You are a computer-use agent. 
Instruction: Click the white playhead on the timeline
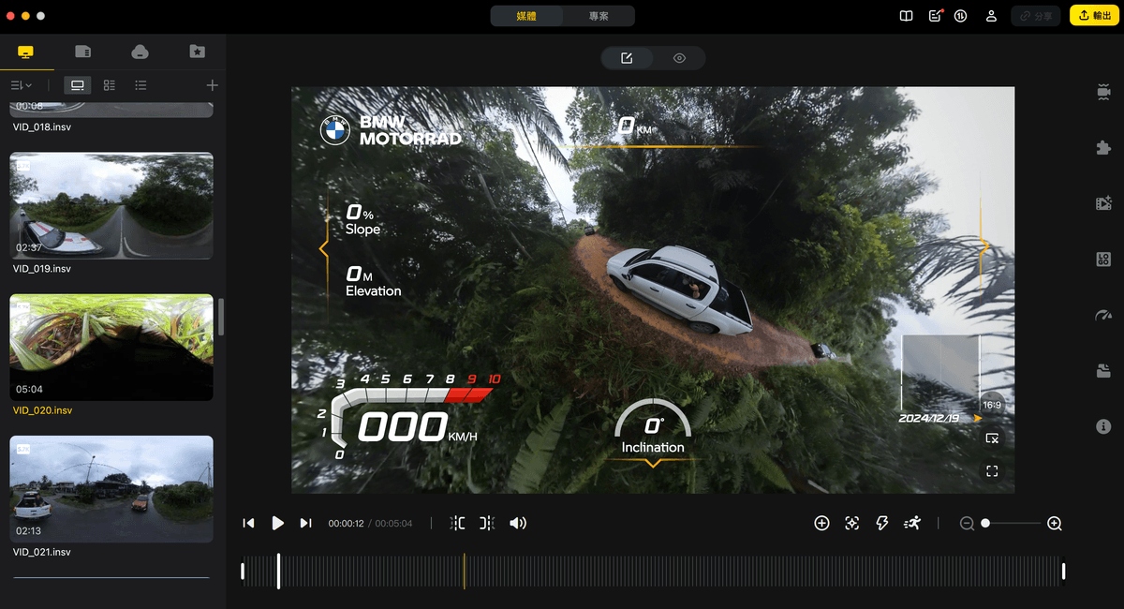pyautogui.click(x=278, y=572)
